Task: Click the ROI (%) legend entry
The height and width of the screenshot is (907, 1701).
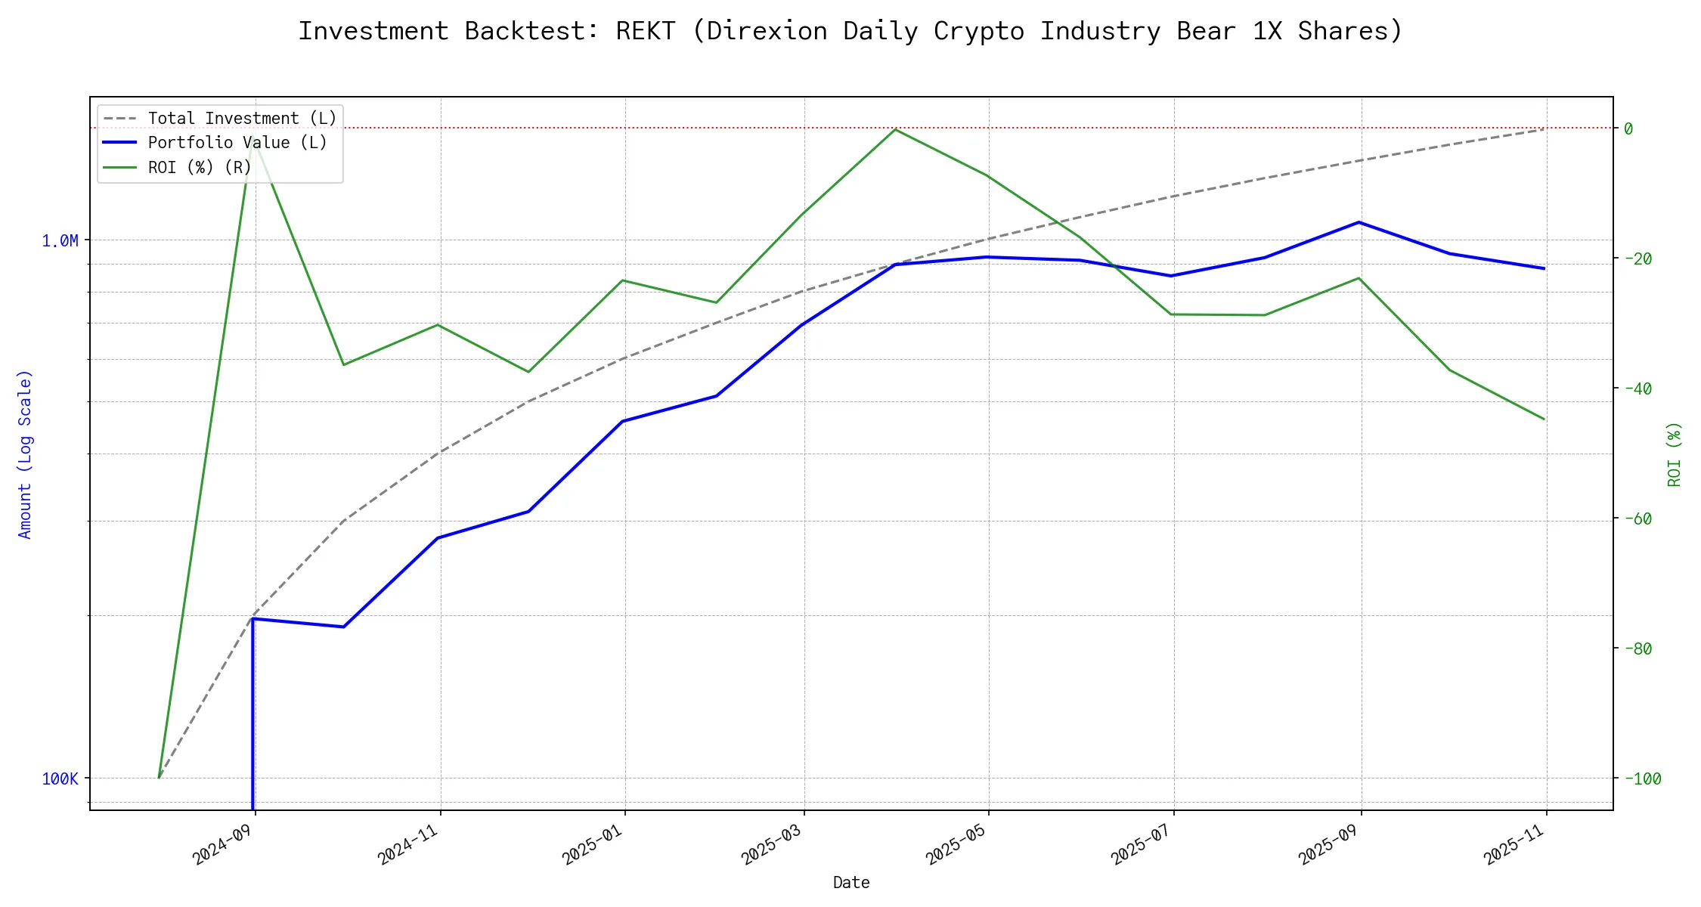Action: click(200, 167)
